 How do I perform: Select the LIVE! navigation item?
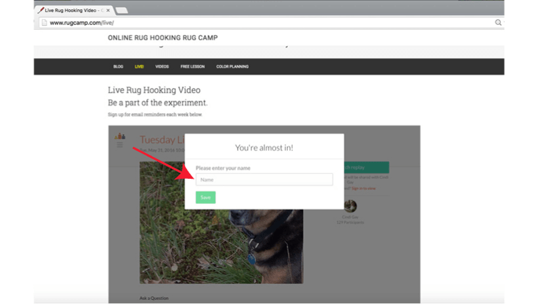[x=139, y=66]
